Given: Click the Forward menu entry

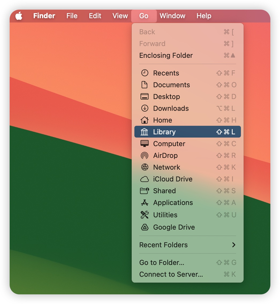Looking at the screenshot, I should point(187,44).
